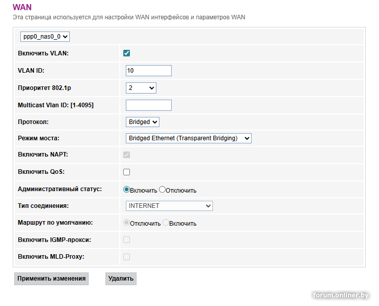Open the ppp0_nas0_0 interface dropdown

coord(45,37)
